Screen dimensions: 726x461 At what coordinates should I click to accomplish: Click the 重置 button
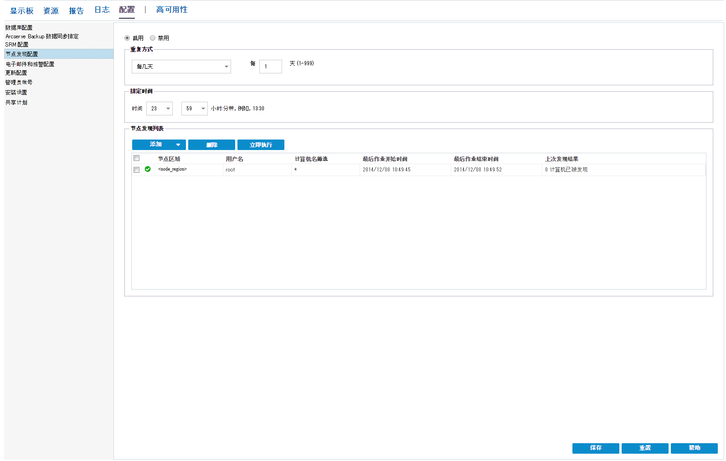point(644,448)
